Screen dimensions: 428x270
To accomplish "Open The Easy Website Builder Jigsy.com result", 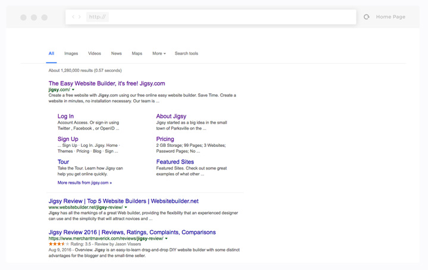I will pos(107,83).
